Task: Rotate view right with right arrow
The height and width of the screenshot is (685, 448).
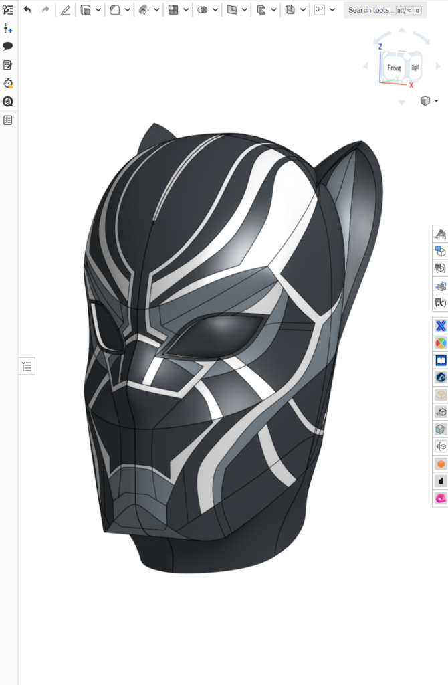Action: pyautogui.click(x=438, y=66)
